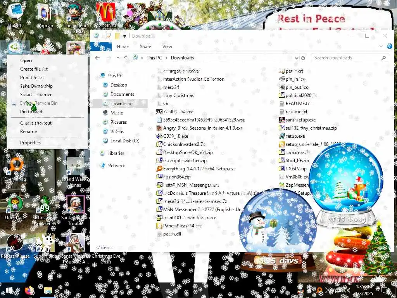Open the Popcap desktop shortcut
The width and height of the screenshot is (397, 298).
[45, 16]
